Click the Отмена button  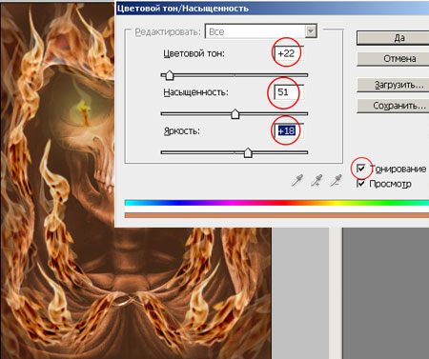coord(393,59)
